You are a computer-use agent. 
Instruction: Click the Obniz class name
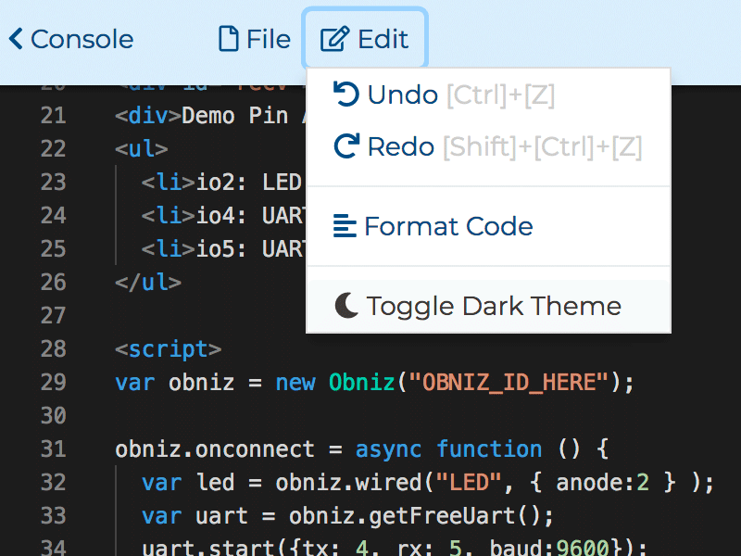361,383
